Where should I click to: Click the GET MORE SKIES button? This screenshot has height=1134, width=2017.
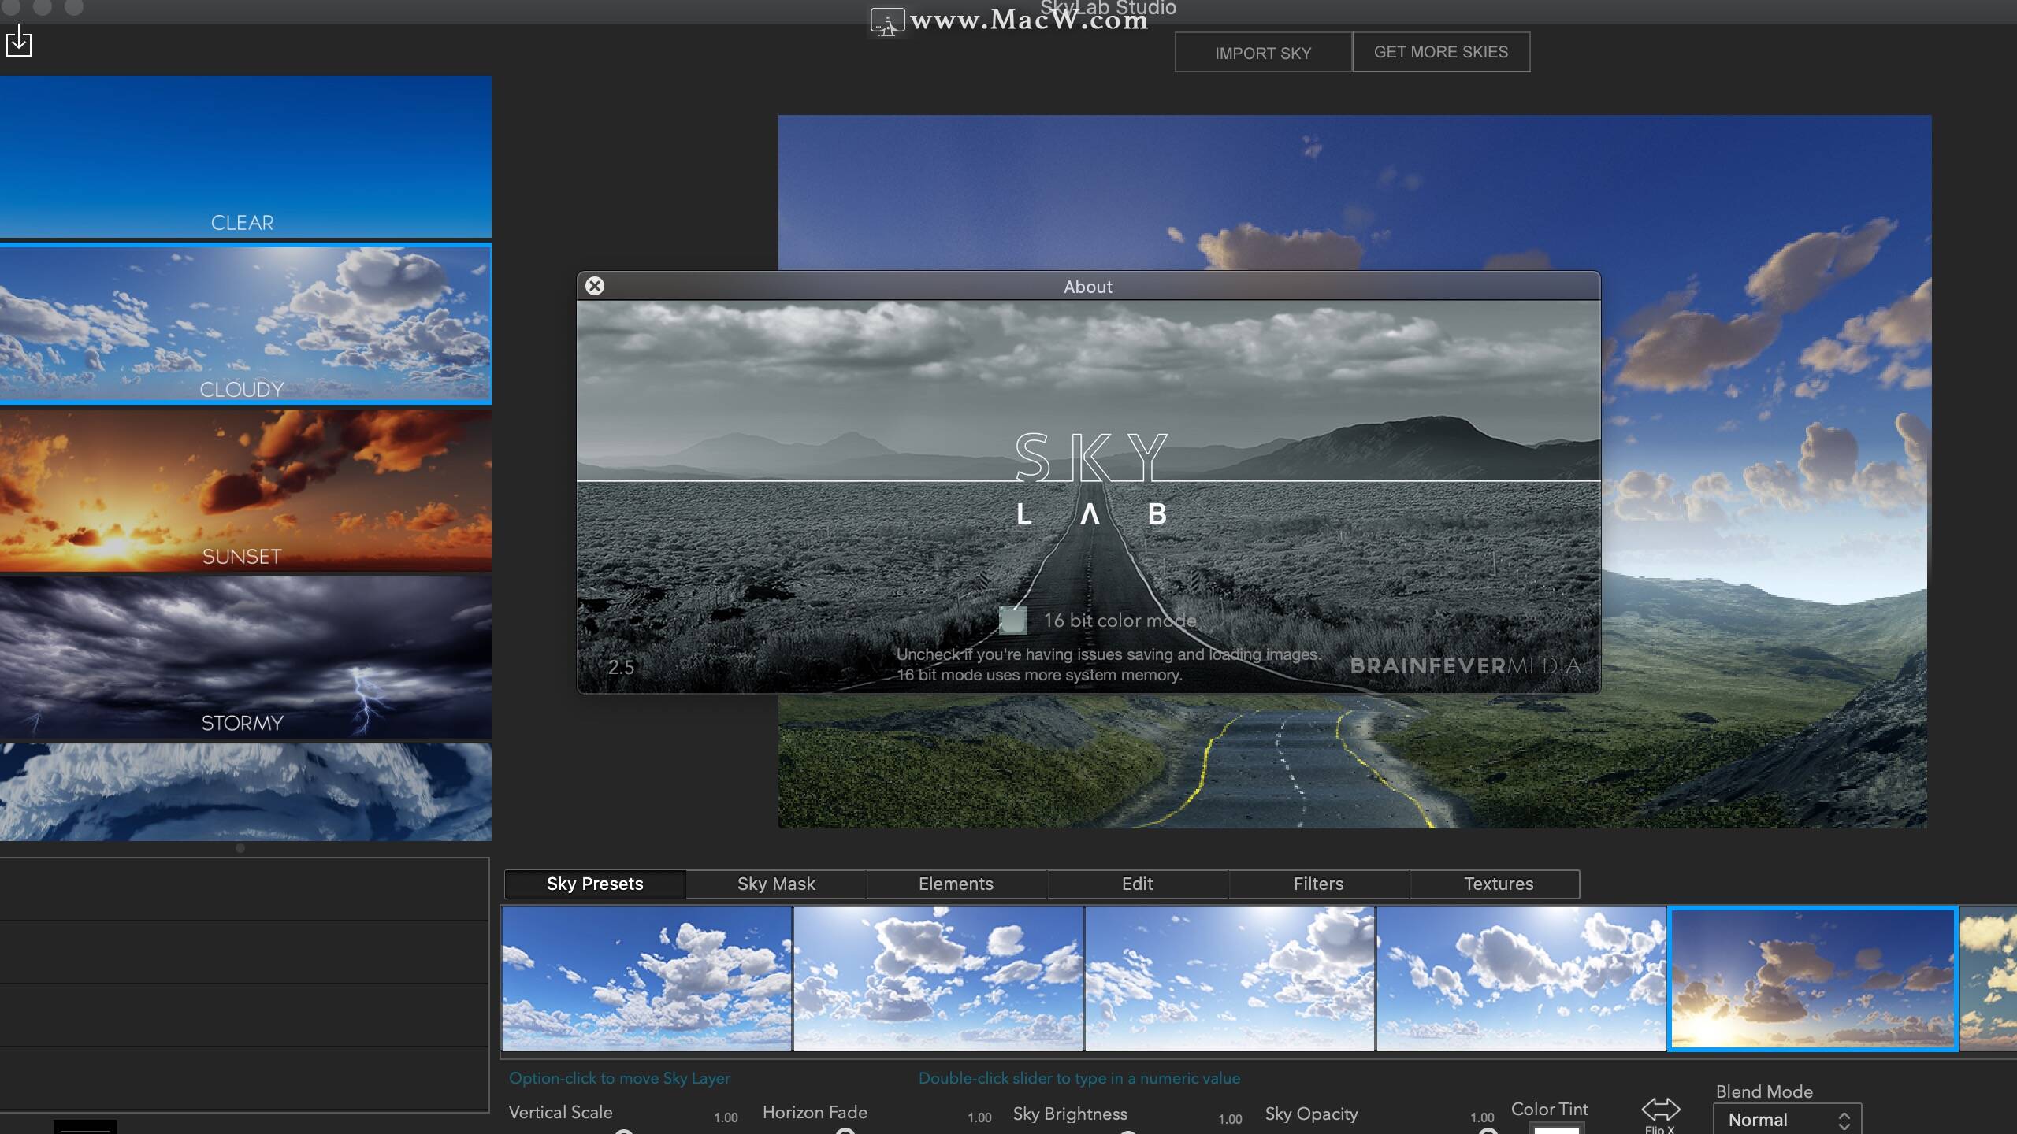(1440, 52)
